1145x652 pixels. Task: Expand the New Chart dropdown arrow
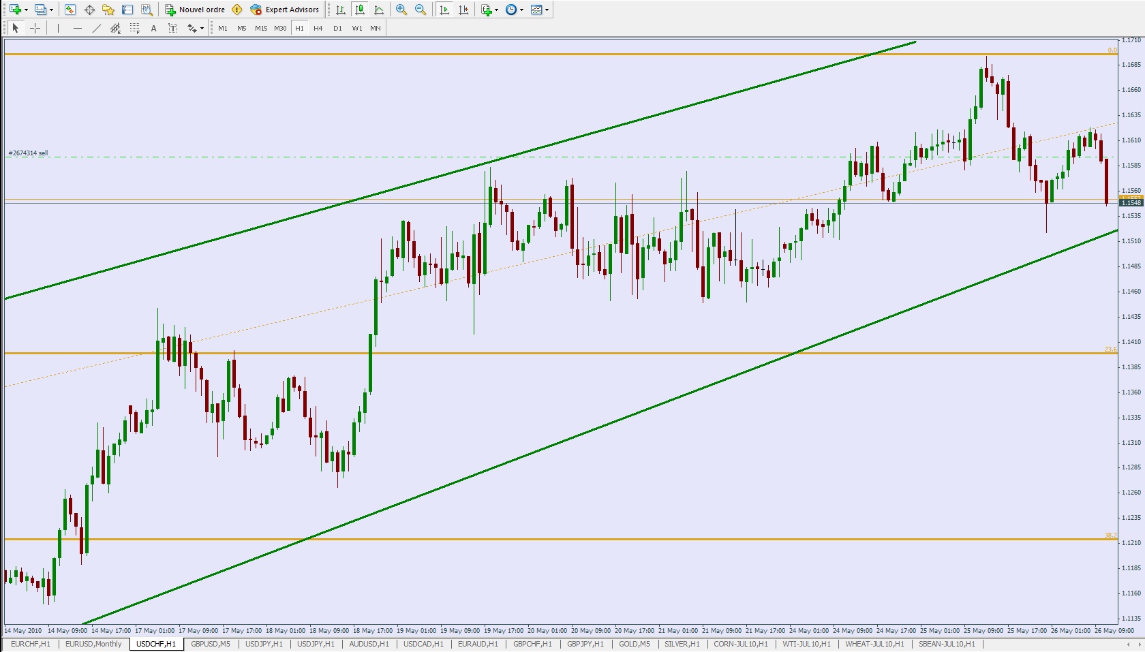tap(26, 10)
